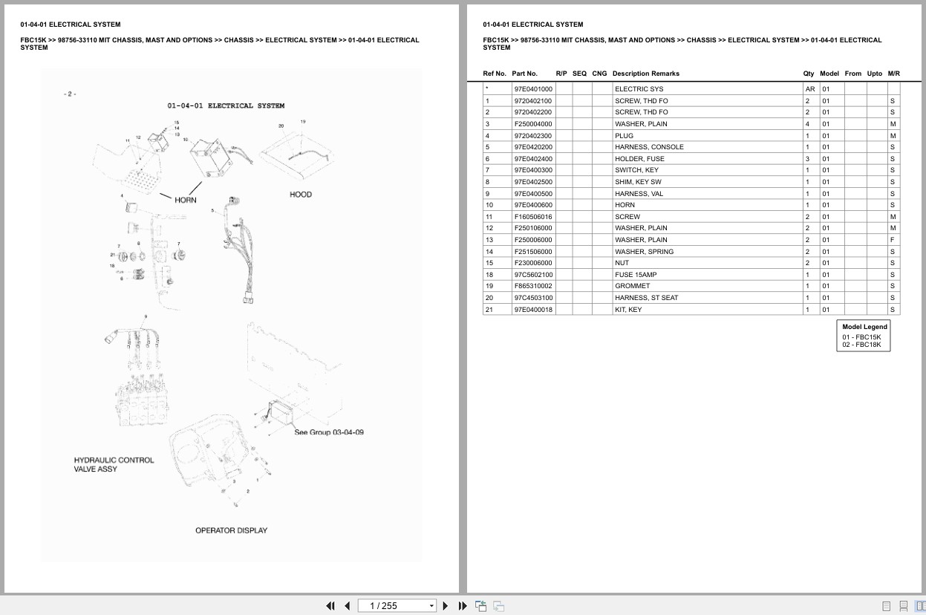Go to the next page
Image resolution: width=926 pixels, height=615 pixels.
446,606
